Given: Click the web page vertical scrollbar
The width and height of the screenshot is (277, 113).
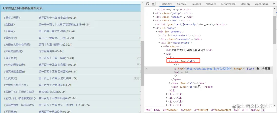Looking at the screenshot, I should coord(142,64).
